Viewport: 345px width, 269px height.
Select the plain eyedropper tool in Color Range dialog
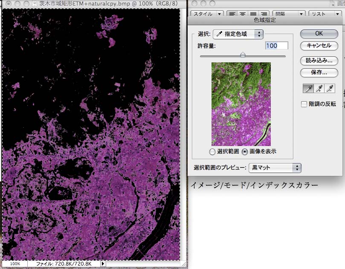308,88
